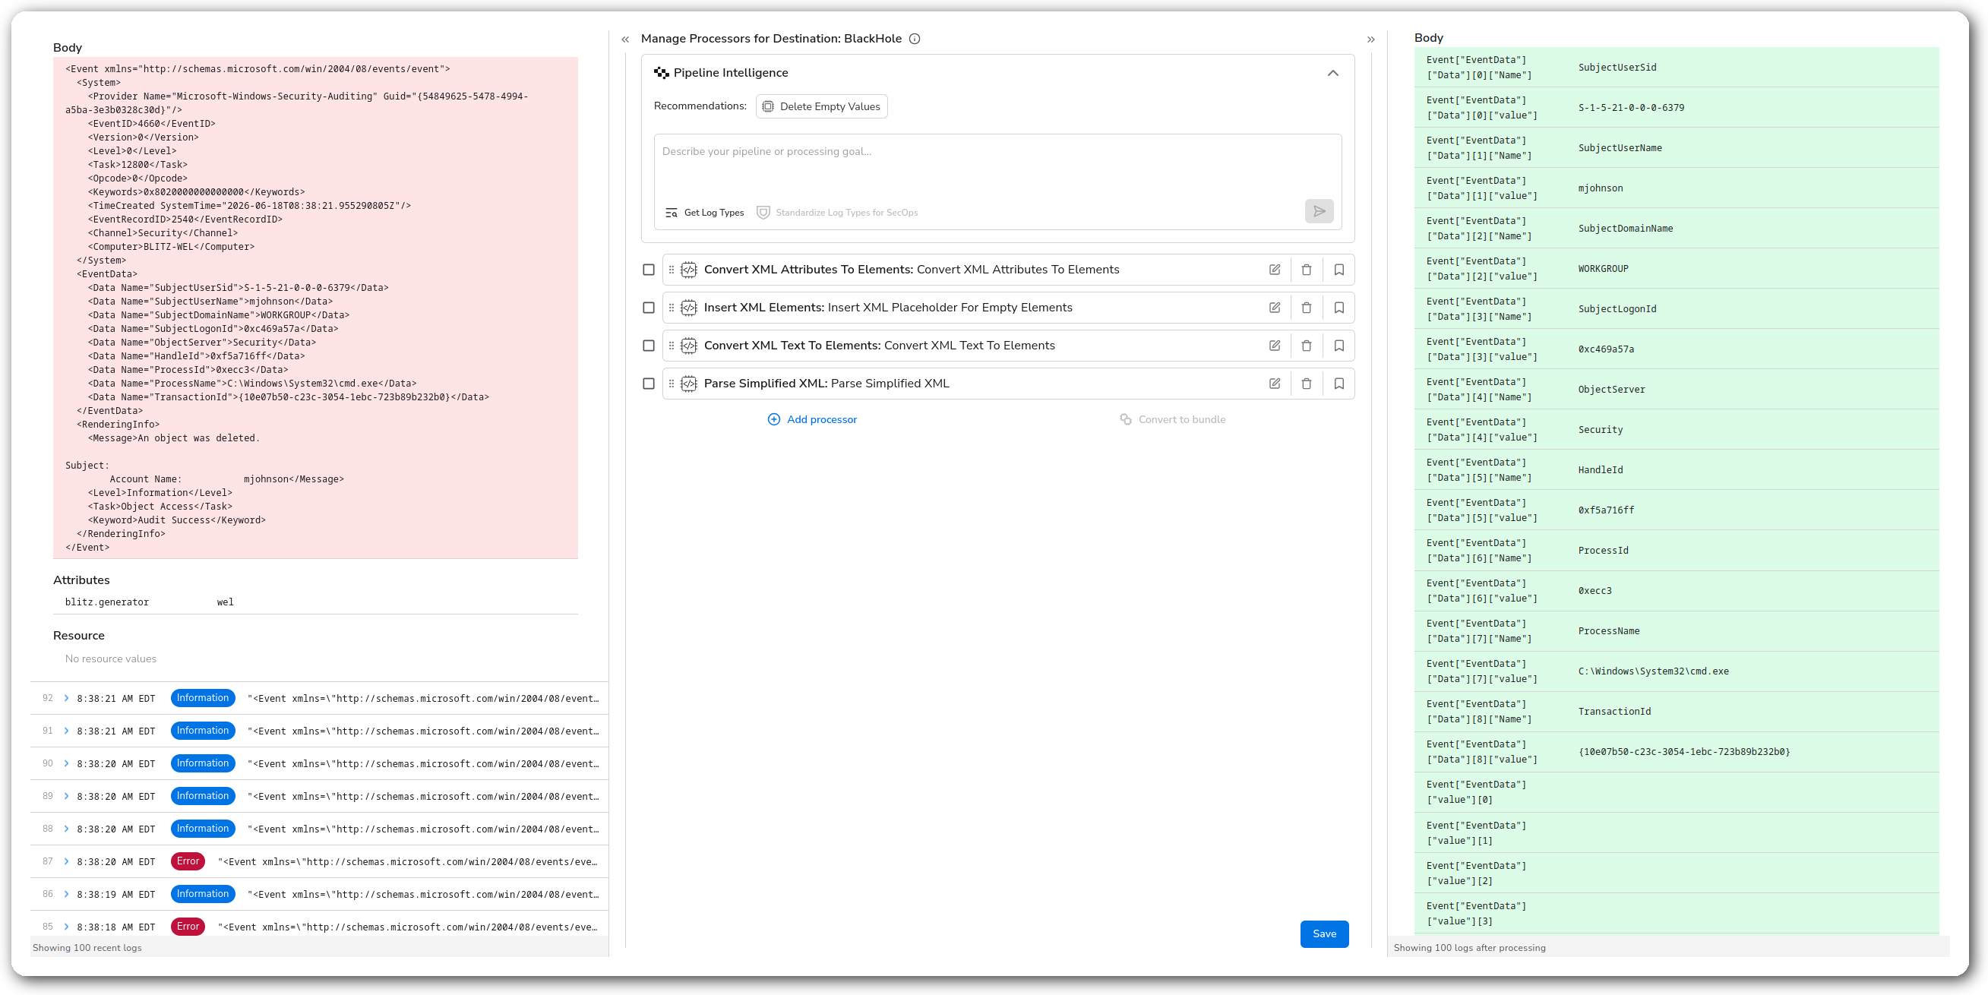
Task: Click Convert to bundle
Action: (x=1172, y=419)
